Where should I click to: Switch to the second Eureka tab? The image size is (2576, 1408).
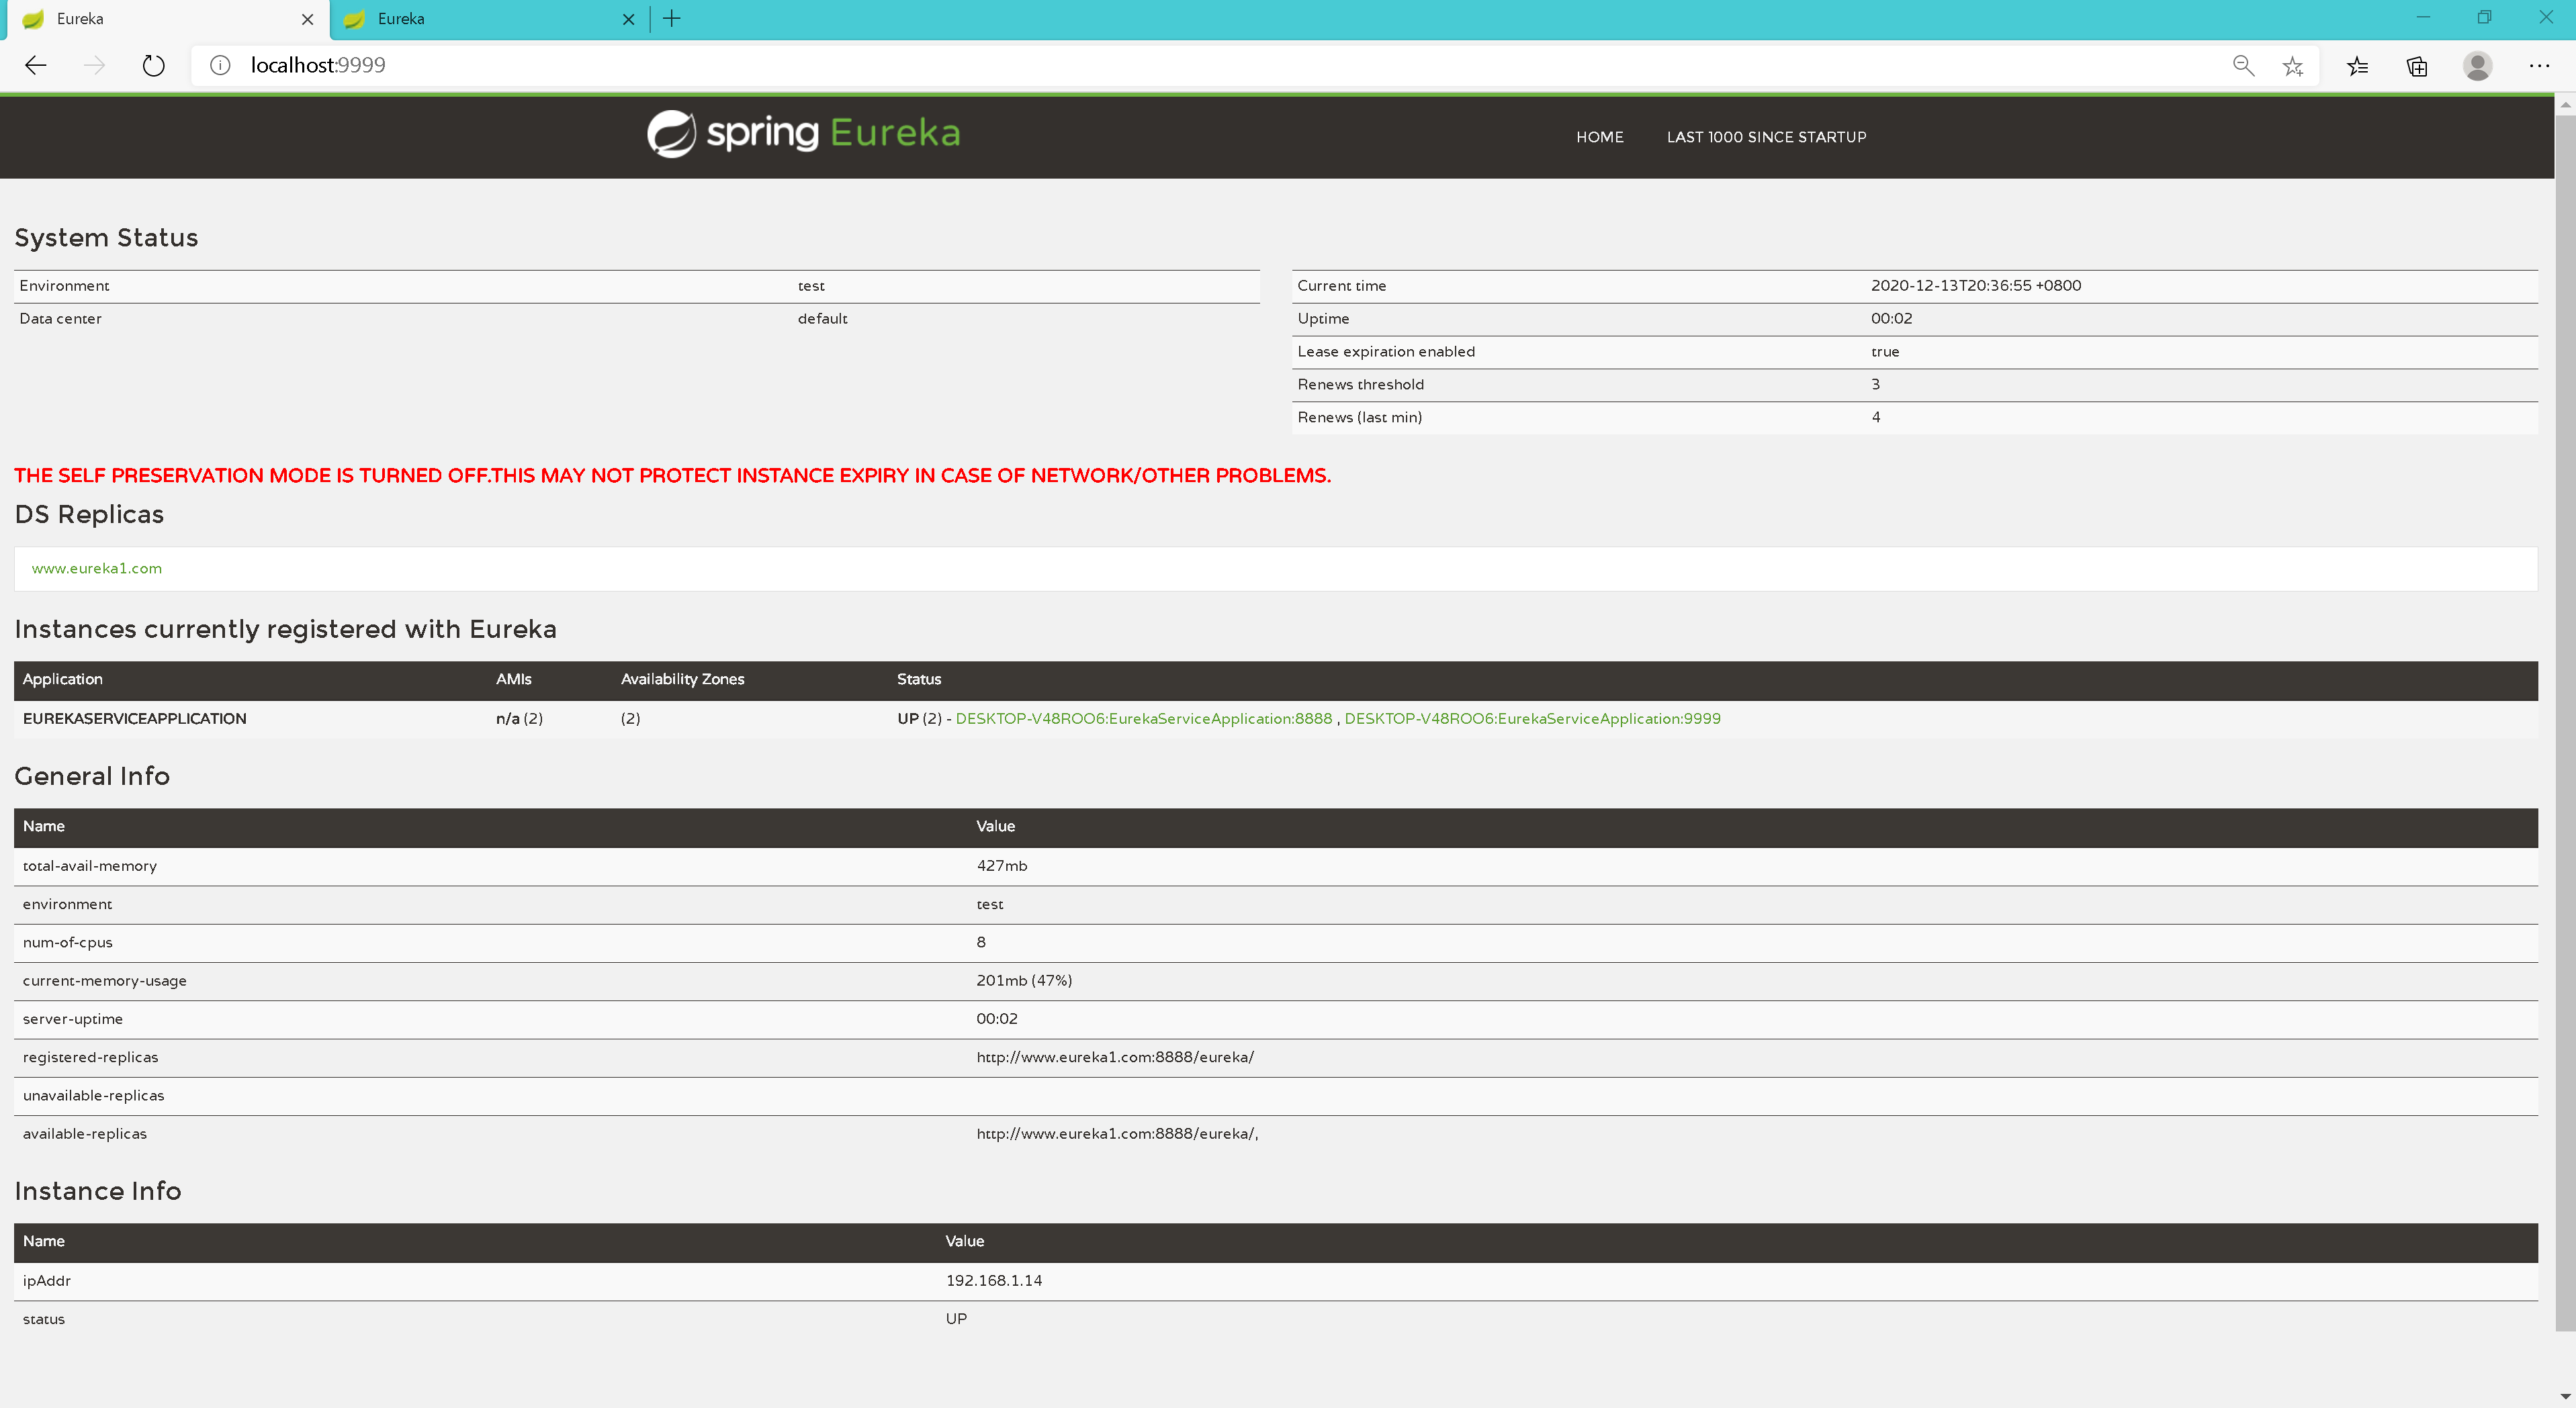[x=490, y=19]
